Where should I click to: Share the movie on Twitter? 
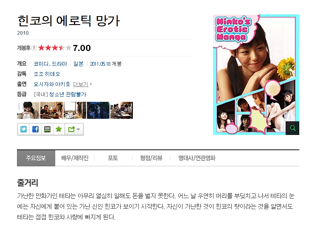tap(23, 129)
